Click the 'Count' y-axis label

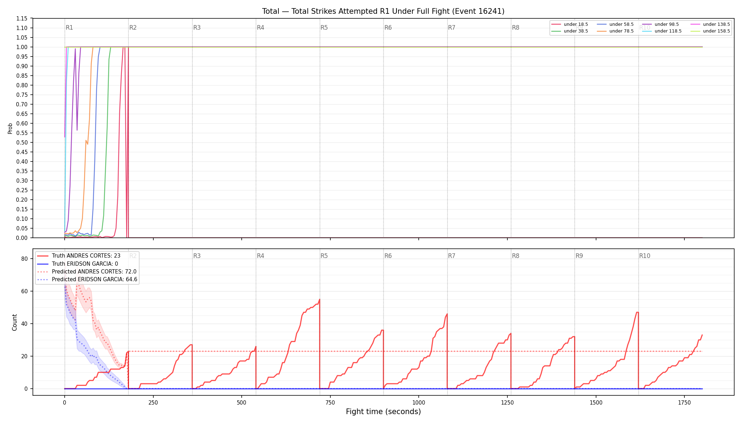tap(14, 322)
